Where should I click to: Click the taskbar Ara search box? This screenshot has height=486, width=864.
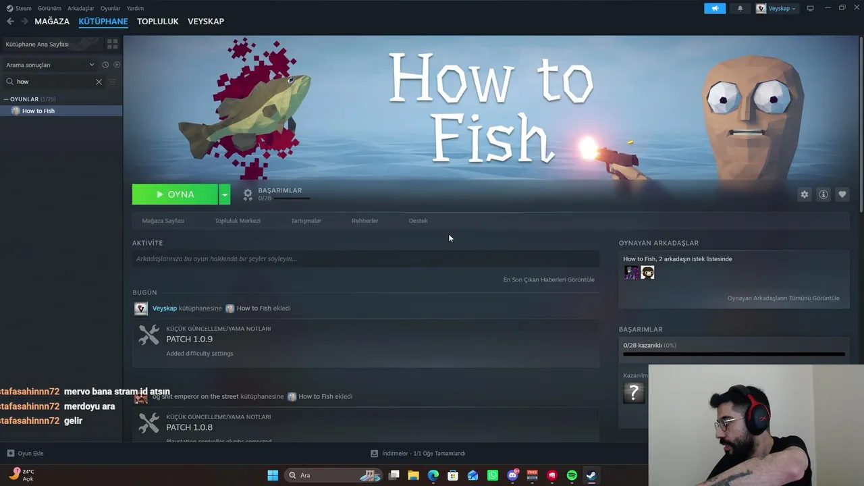click(334, 475)
